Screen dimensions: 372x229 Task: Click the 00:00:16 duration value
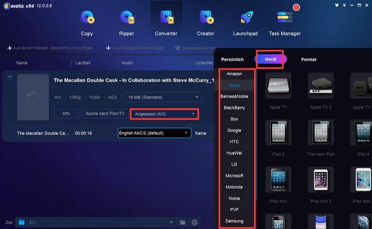click(83, 133)
